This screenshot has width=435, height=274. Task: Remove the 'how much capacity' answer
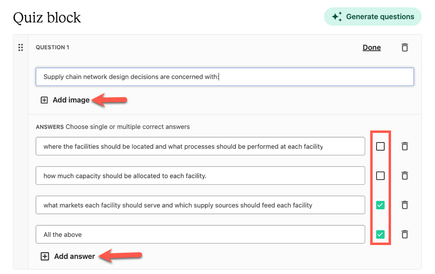(405, 175)
